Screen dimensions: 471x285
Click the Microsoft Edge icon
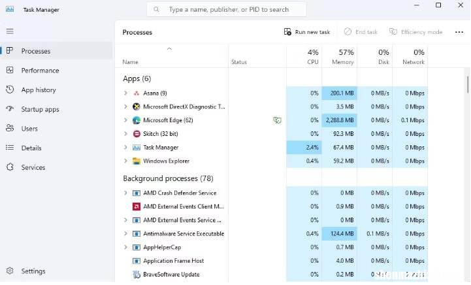137,120
